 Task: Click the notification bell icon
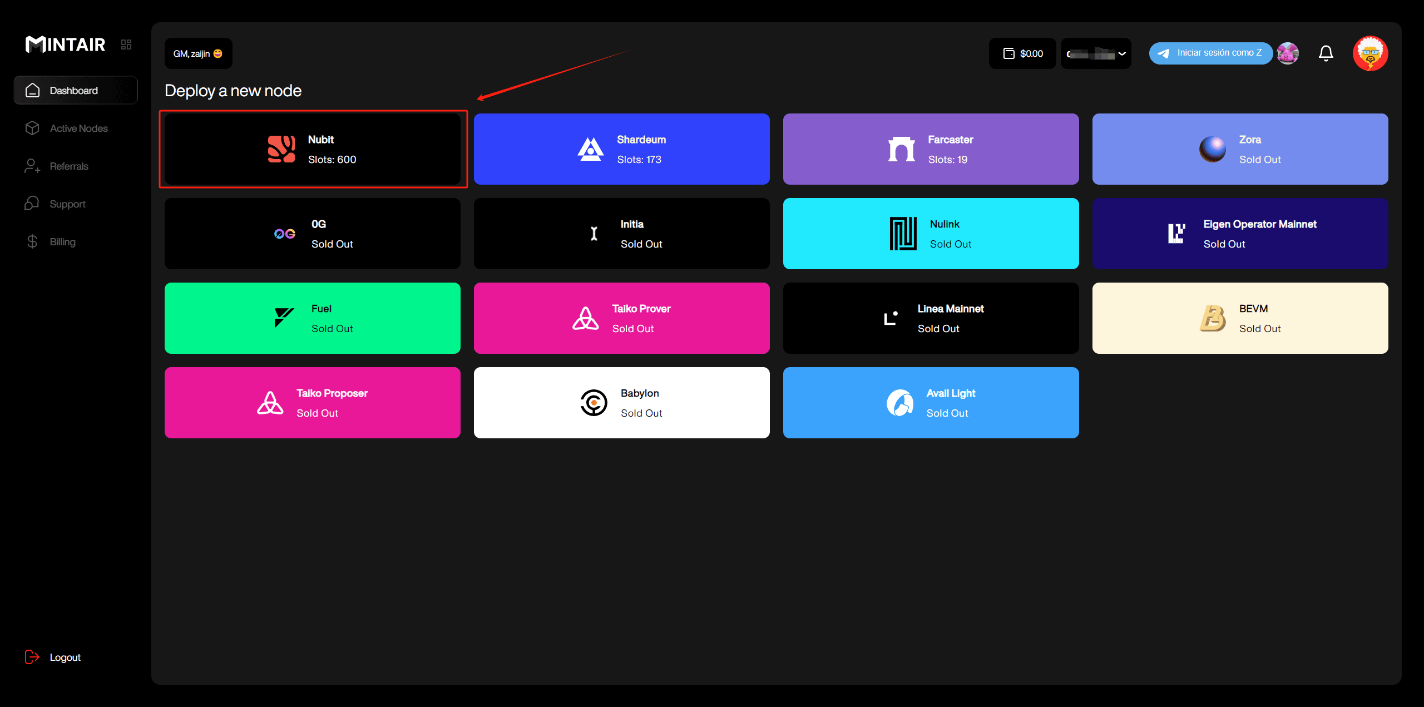pos(1326,53)
